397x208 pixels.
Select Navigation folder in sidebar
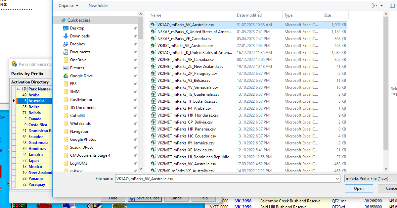tap(79, 131)
